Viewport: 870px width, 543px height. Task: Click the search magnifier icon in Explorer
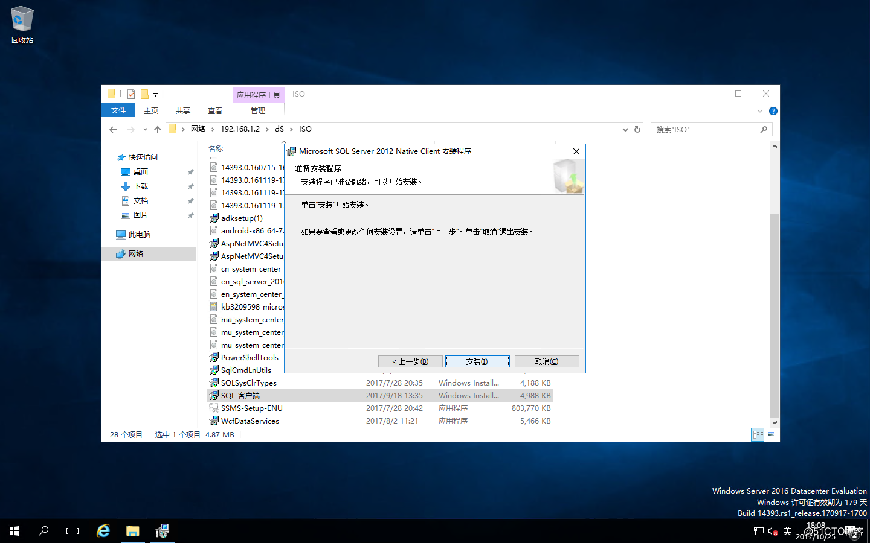tap(764, 129)
